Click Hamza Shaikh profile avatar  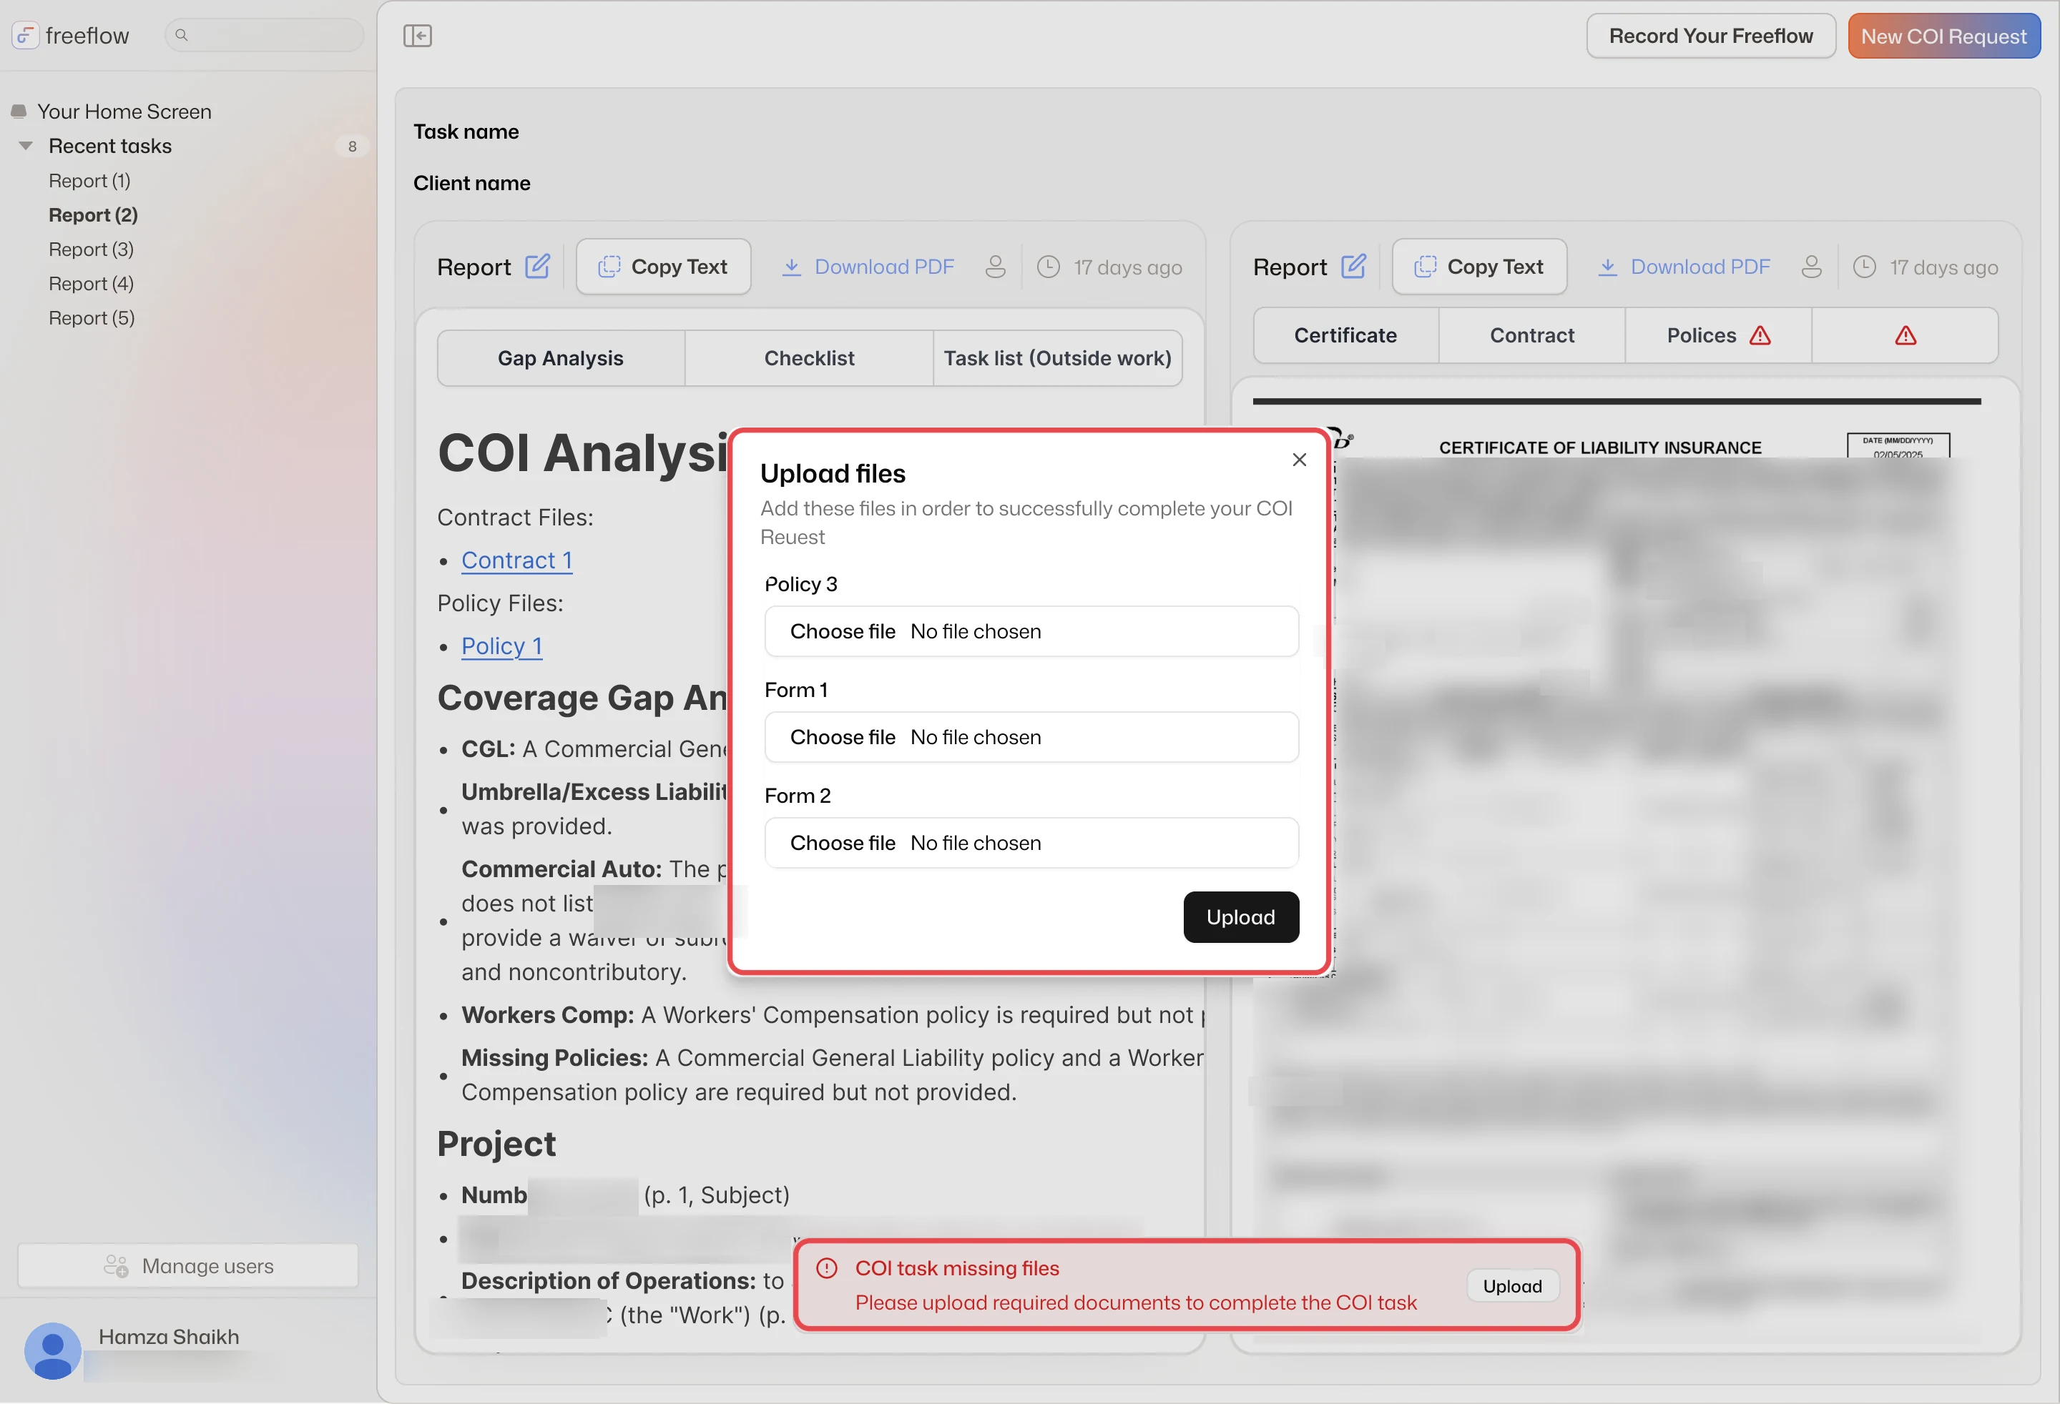coord(52,1350)
